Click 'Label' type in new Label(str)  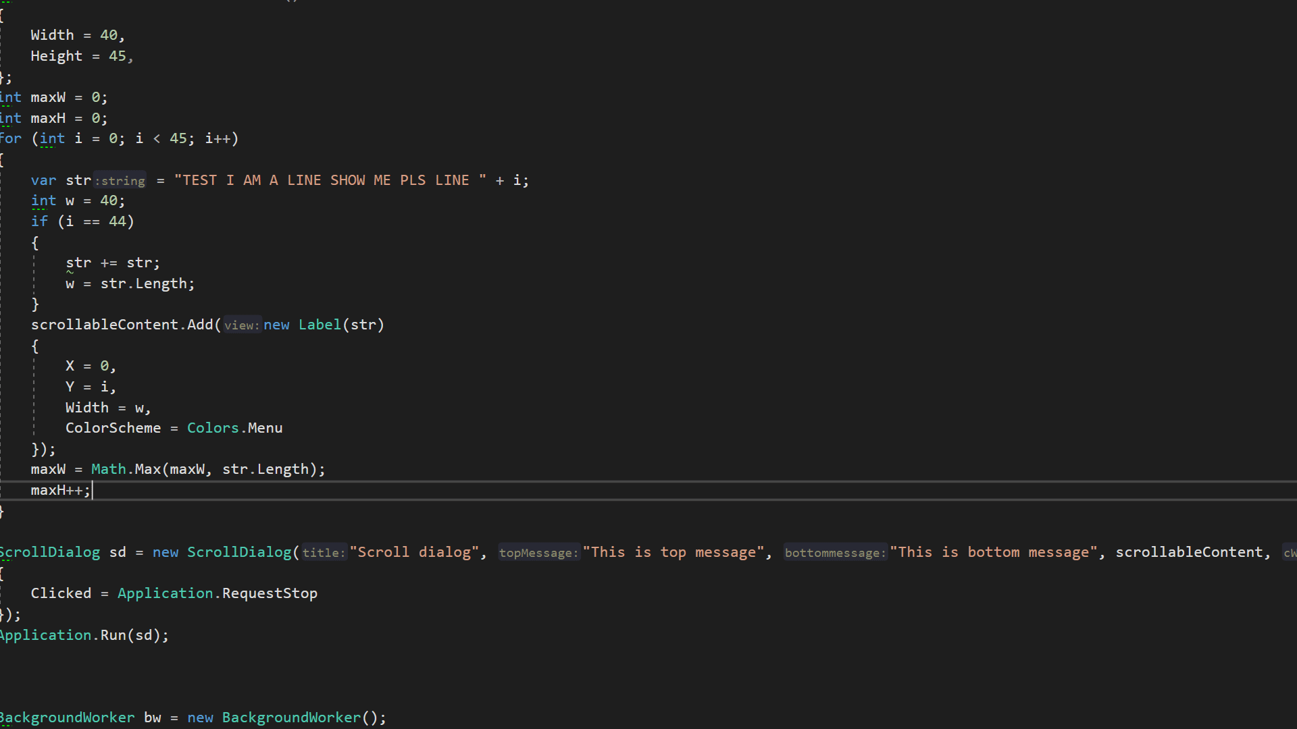pyautogui.click(x=320, y=325)
